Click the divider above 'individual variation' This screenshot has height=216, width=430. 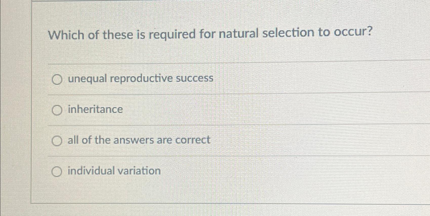pyautogui.click(x=202, y=156)
